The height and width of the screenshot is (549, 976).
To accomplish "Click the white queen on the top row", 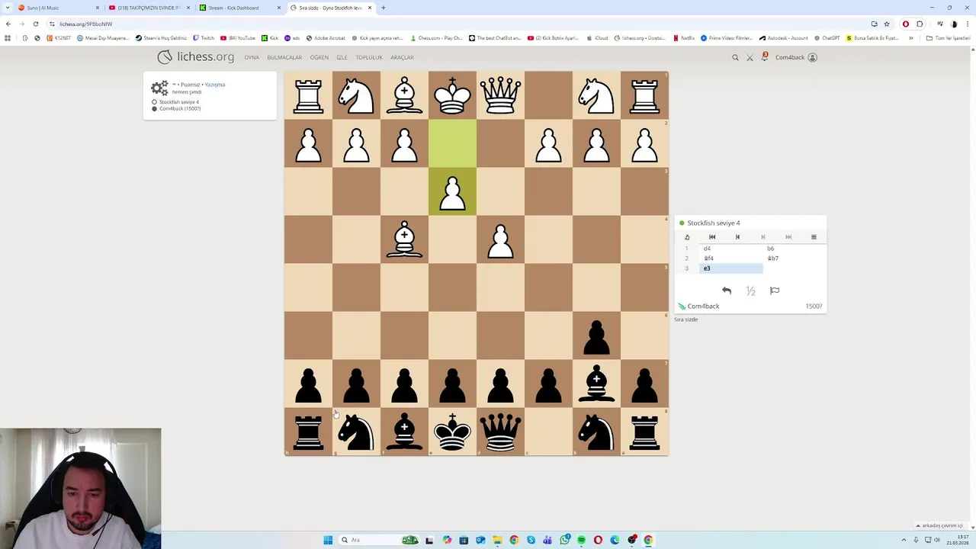I will (x=500, y=95).
